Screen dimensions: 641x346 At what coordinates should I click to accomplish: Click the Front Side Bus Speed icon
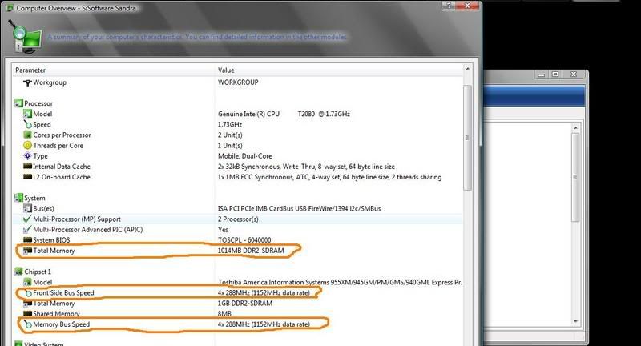pyautogui.click(x=28, y=293)
